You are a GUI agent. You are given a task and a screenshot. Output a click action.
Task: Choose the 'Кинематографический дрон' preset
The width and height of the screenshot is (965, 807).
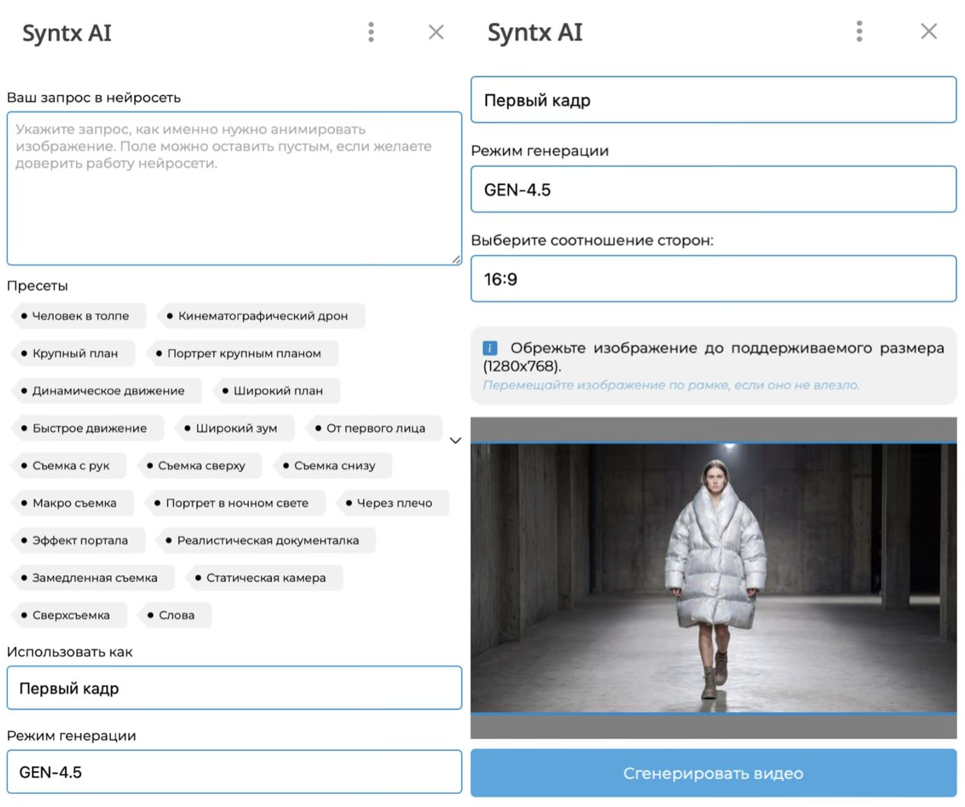[262, 316]
